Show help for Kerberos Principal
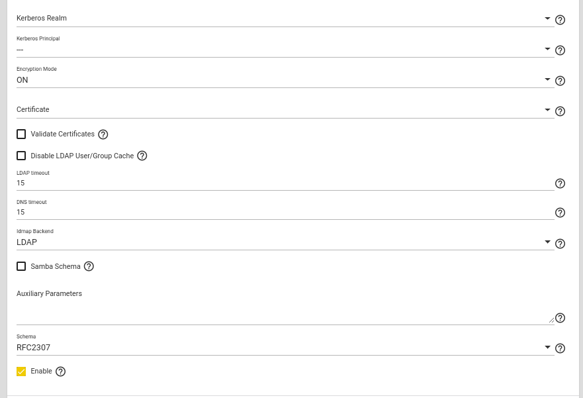Image resolution: width=583 pixels, height=398 pixels. tap(560, 50)
